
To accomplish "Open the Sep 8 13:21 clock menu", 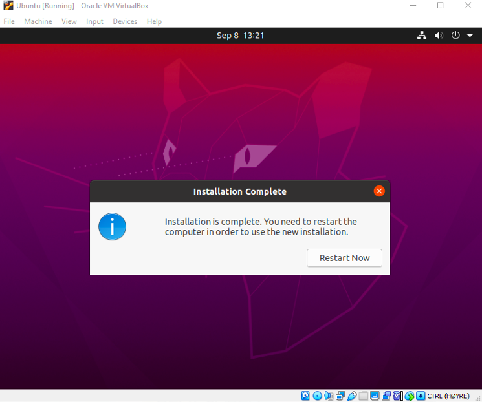I will (241, 36).
